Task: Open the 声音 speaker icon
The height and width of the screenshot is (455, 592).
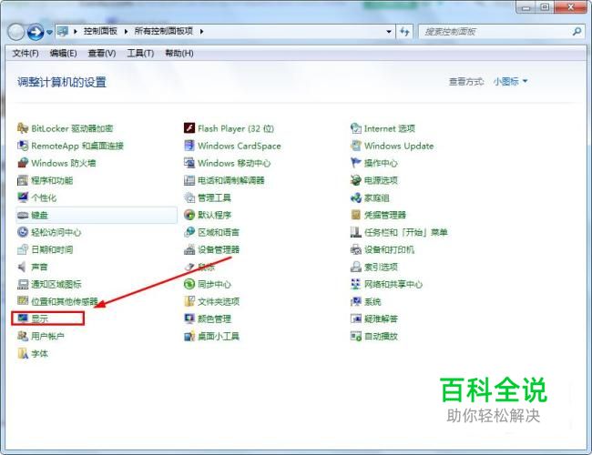Action: (x=23, y=267)
